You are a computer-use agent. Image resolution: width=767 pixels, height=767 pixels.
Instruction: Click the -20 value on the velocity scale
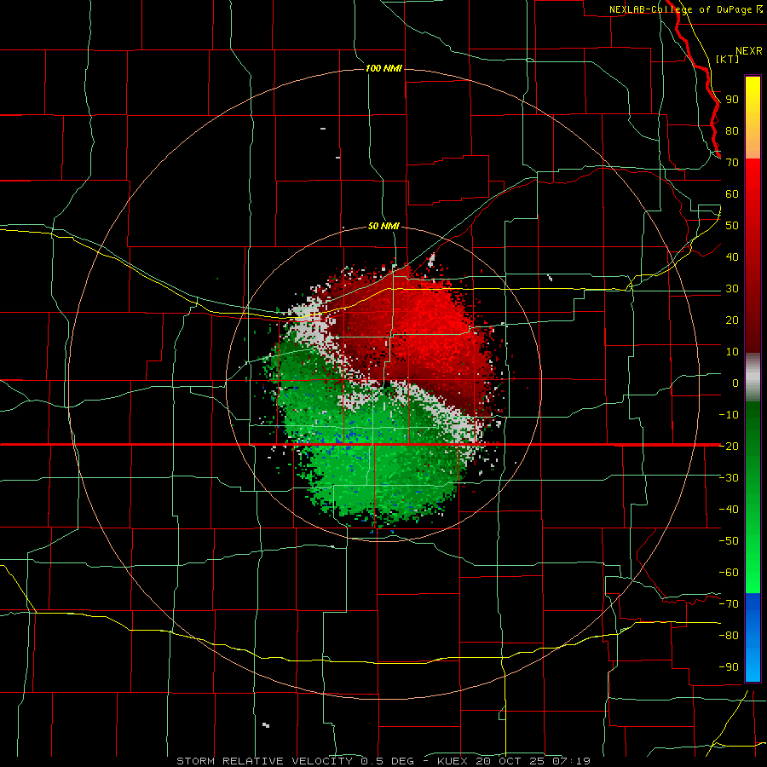point(729,446)
